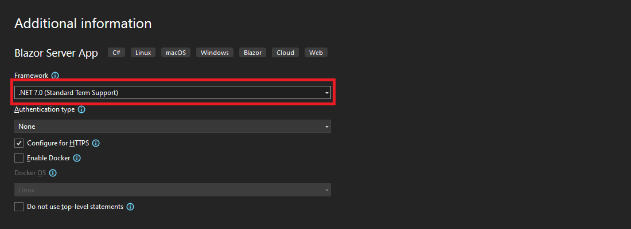This screenshot has width=631, height=229.
Task: Click the Cloud tag badge
Action: click(x=285, y=53)
